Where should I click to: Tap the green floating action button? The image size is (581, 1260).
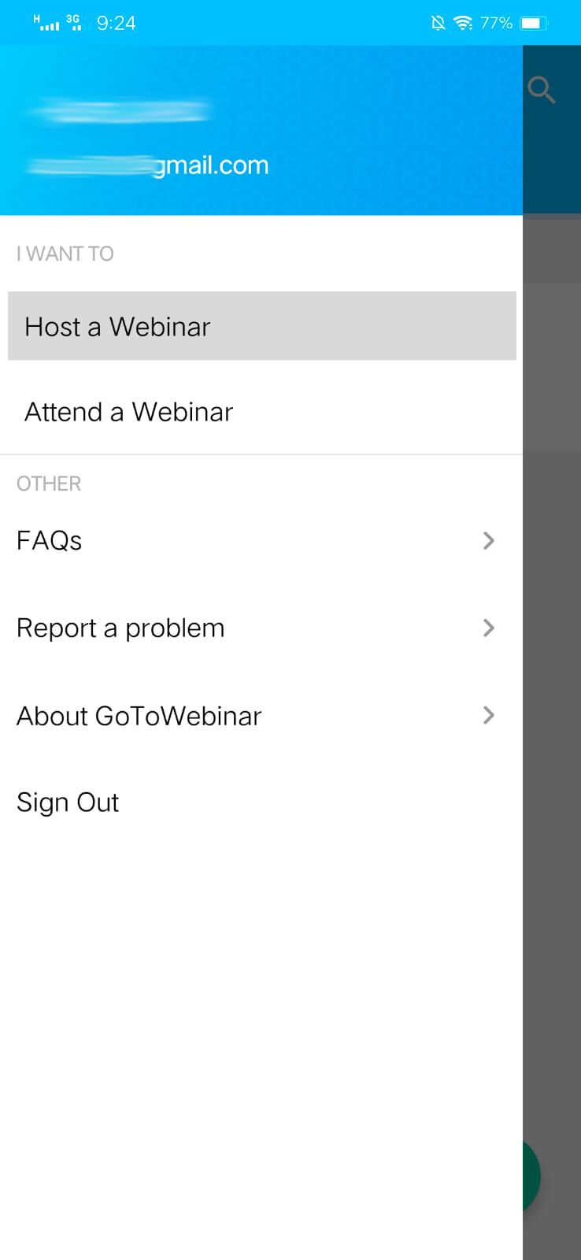pyautogui.click(x=531, y=1176)
